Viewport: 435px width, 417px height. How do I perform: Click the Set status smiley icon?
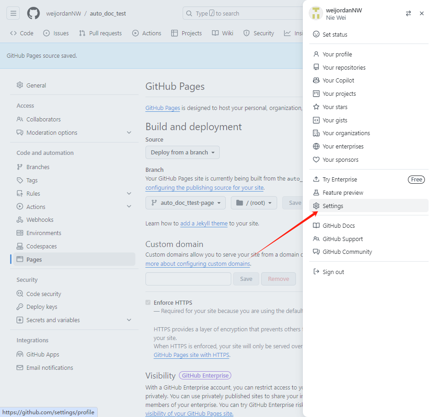(316, 34)
